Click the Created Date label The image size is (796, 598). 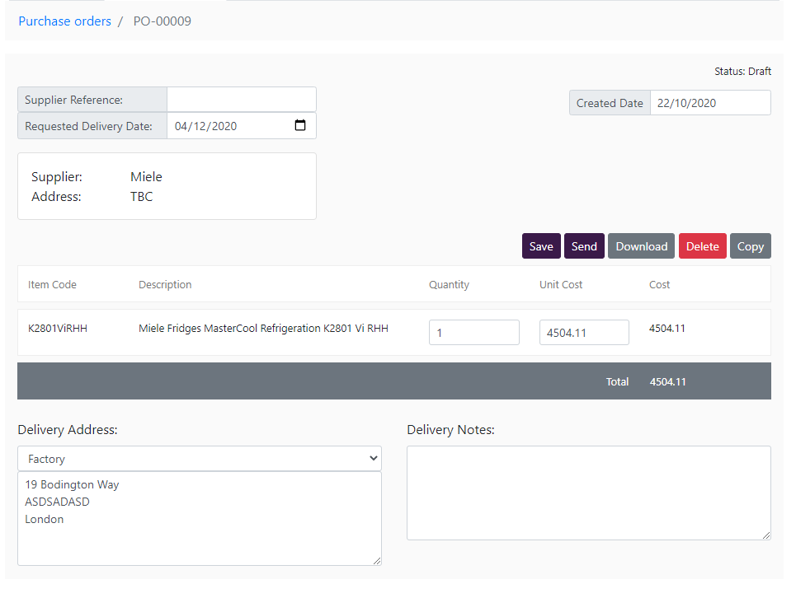pos(610,103)
